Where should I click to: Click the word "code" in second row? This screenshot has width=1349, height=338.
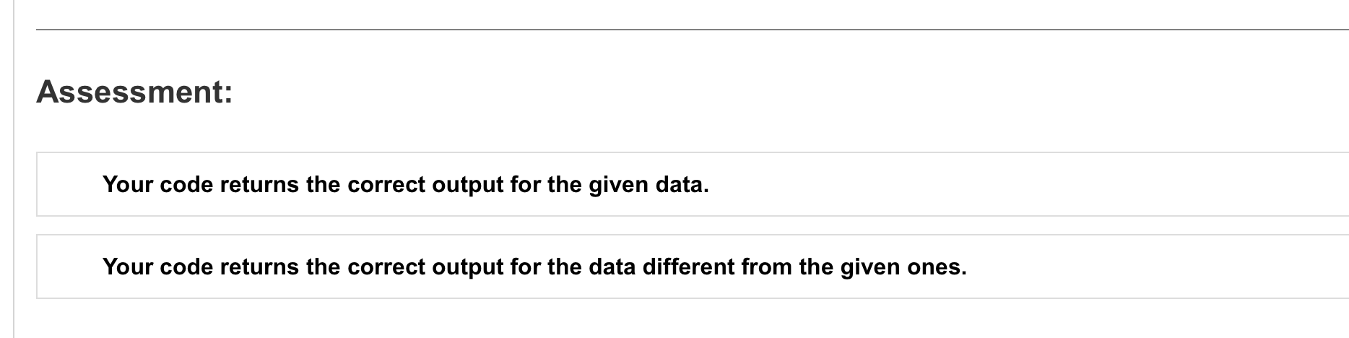[186, 267]
